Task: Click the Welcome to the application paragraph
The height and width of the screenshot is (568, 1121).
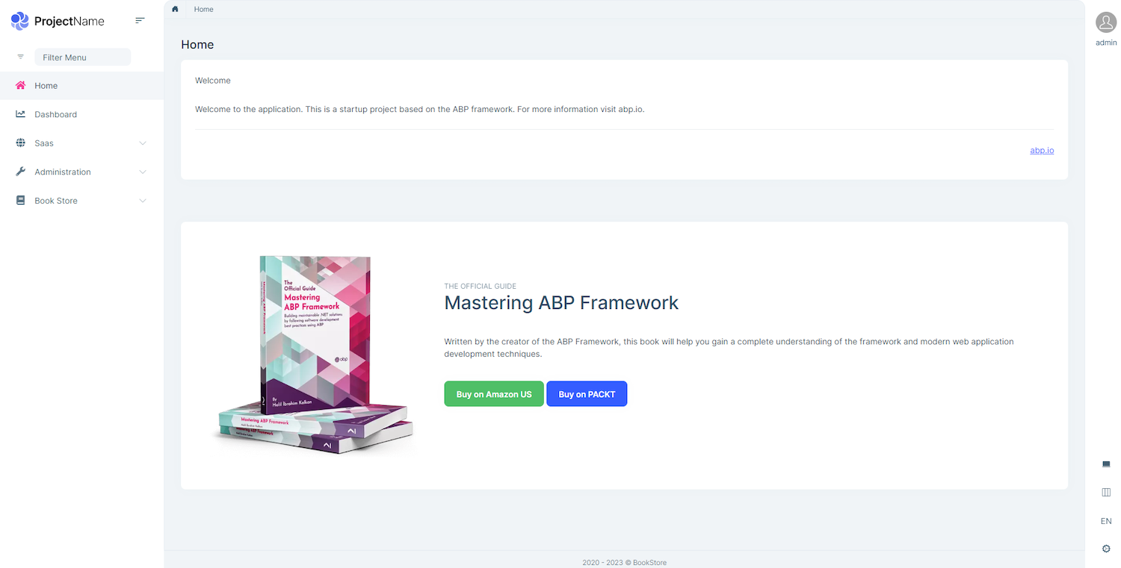Action: point(419,109)
